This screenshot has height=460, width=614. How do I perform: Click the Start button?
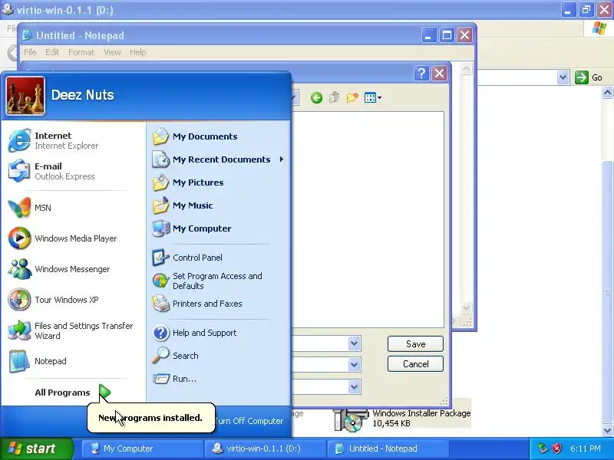tap(36, 449)
